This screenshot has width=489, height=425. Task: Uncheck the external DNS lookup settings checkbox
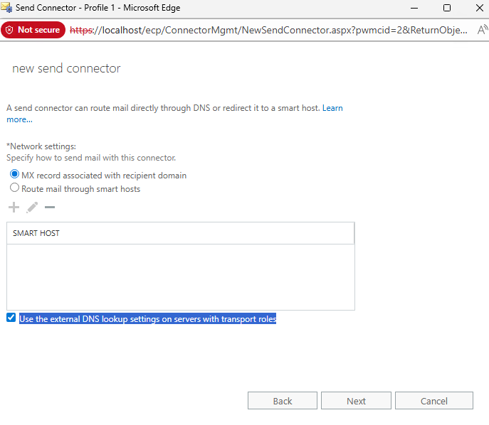click(11, 318)
